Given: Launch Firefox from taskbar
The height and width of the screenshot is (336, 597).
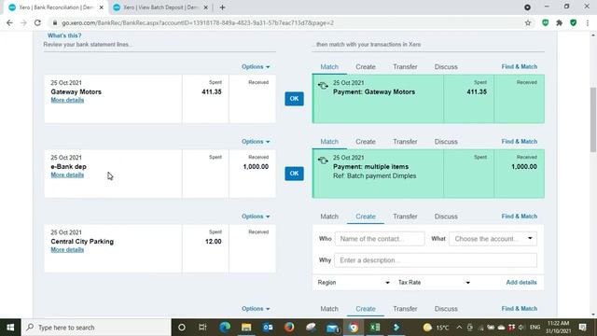Looking at the screenshot, I should coord(289,328).
